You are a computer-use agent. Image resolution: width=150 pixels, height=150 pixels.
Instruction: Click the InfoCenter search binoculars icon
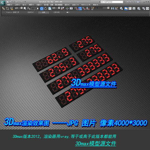(x=125, y=2)
